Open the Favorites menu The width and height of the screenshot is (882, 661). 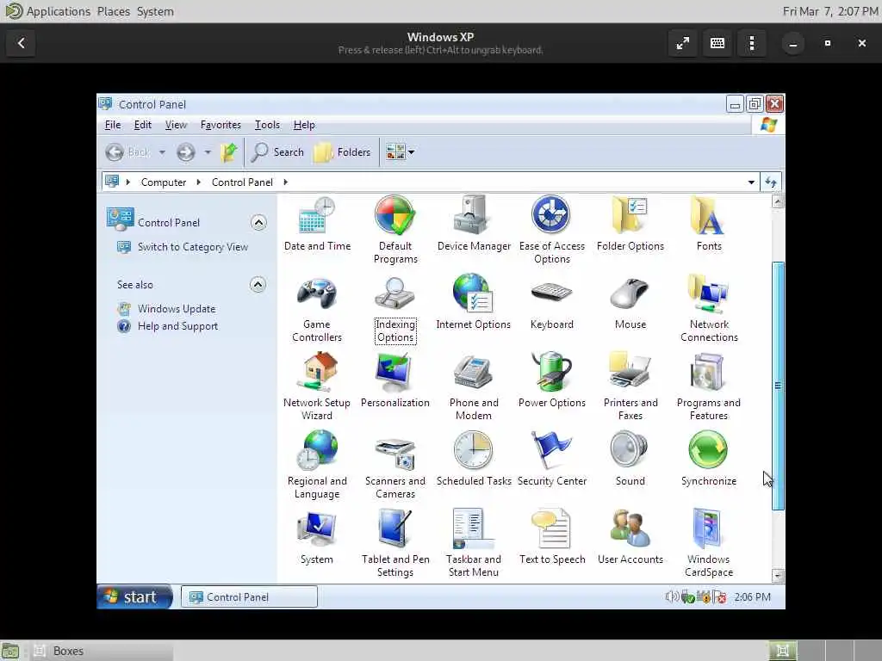tap(220, 125)
